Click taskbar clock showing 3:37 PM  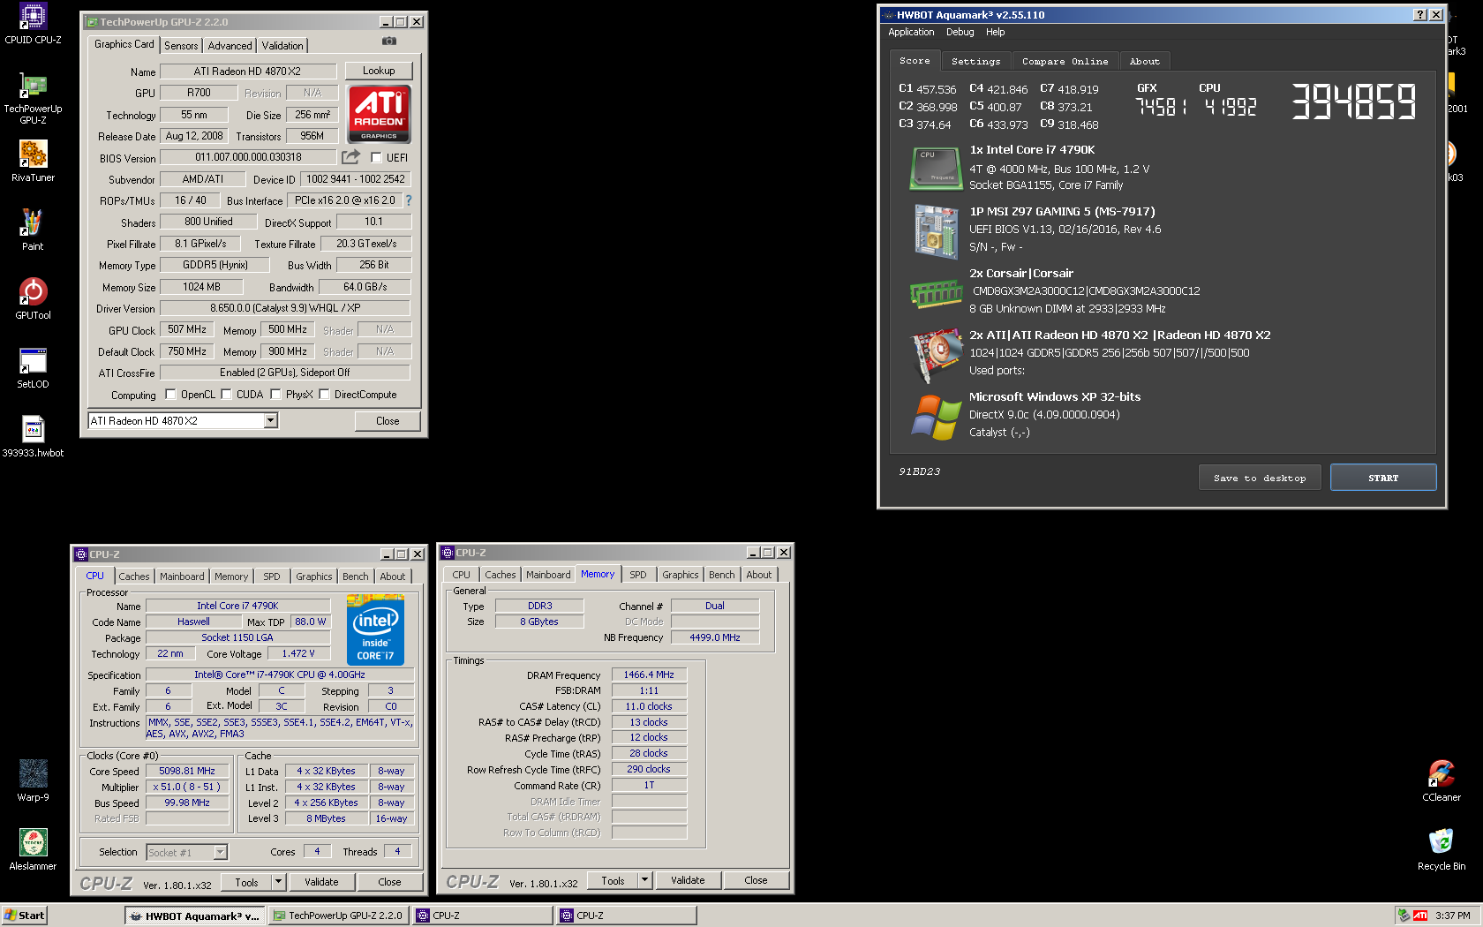[1453, 916]
